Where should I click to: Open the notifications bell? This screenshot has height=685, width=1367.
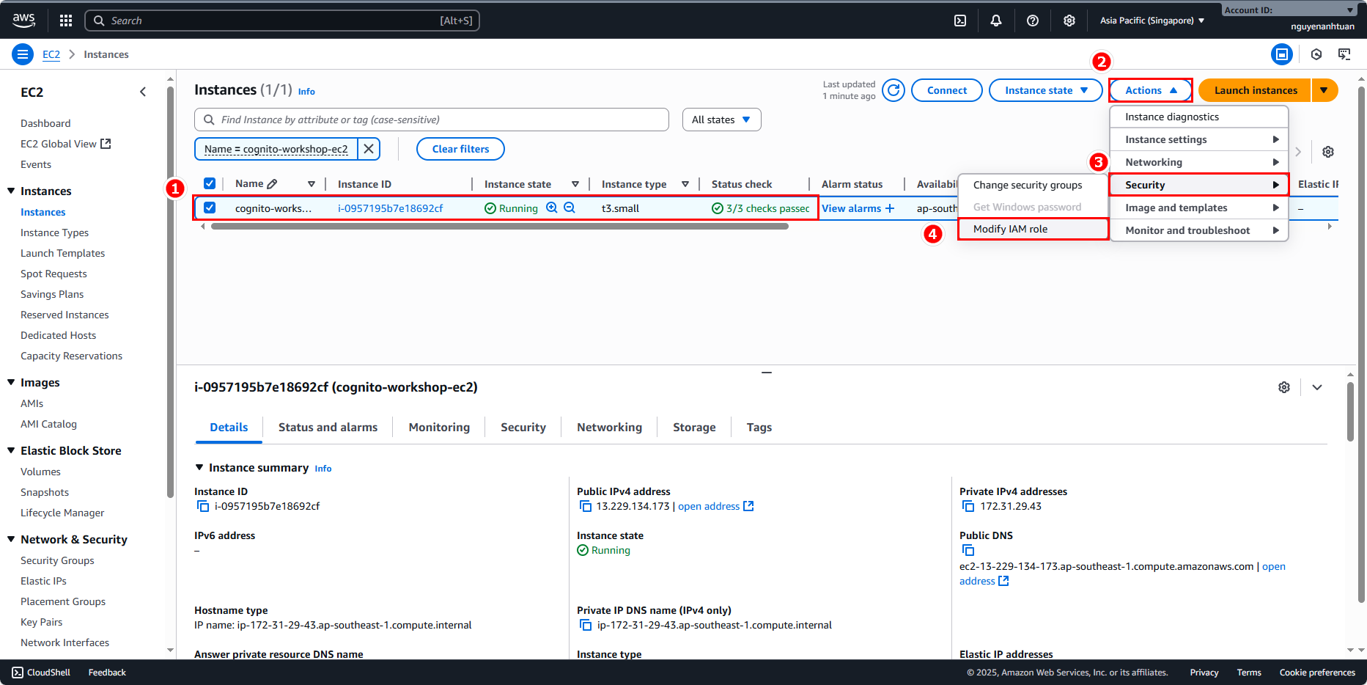(x=995, y=21)
